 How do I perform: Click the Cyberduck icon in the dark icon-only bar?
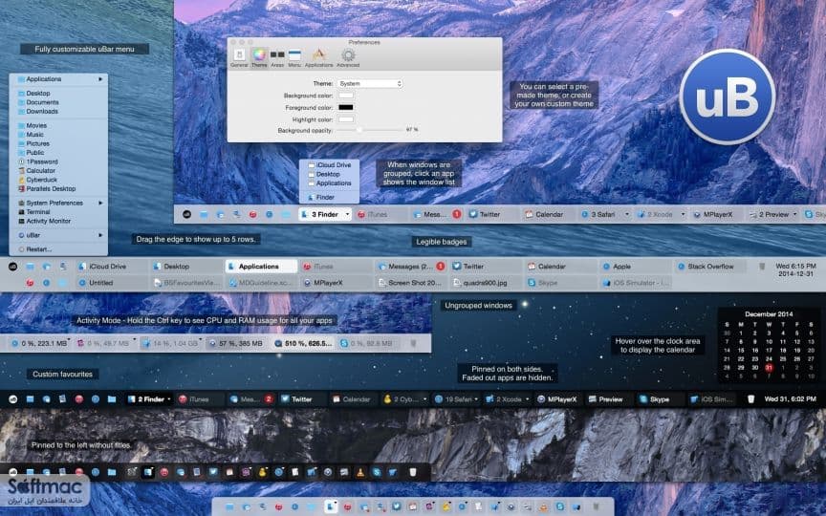(x=262, y=472)
